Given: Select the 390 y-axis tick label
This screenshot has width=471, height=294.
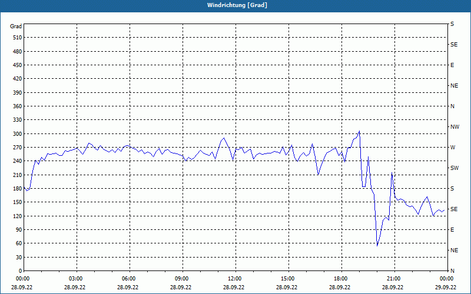Looking at the screenshot, I should pyautogui.click(x=17, y=93).
